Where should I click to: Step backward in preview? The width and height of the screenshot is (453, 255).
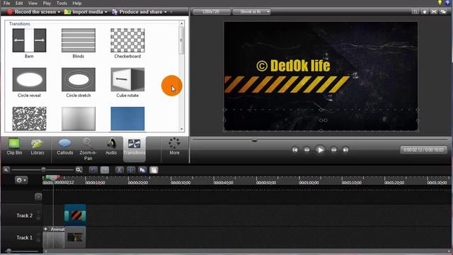click(x=306, y=150)
